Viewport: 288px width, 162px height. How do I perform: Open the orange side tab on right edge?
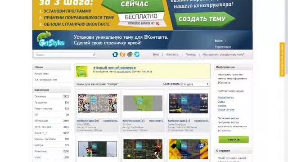(x=282, y=59)
